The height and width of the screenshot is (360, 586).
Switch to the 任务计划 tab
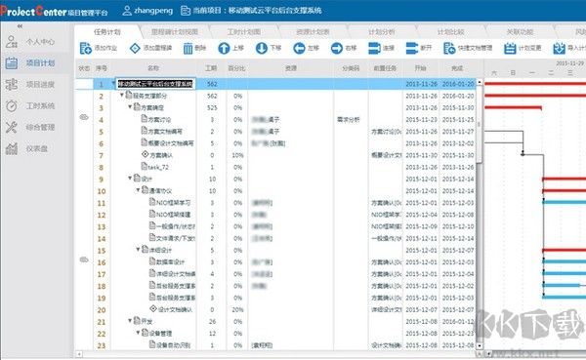[106, 32]
